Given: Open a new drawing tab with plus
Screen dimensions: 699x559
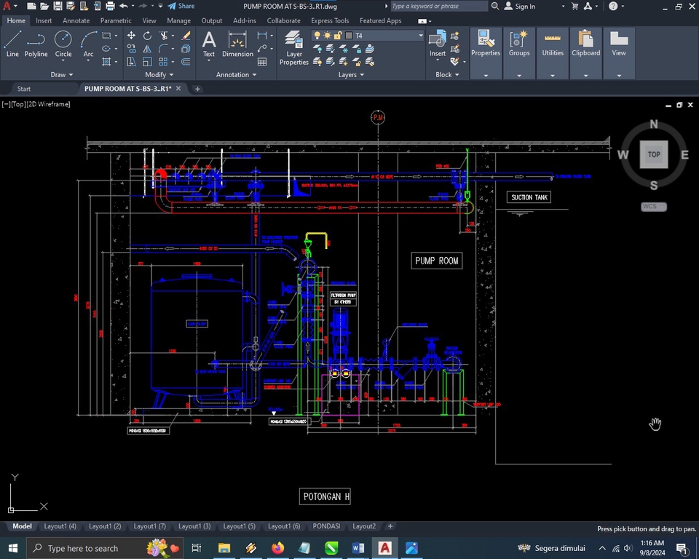Looking at the screenshot, I should tap(197, 89).
